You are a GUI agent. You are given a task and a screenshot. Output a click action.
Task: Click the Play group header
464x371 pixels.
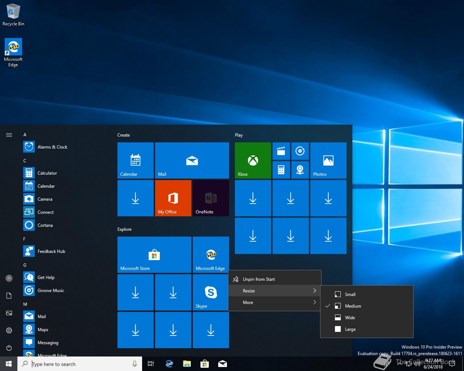click(x=239, y=135)
